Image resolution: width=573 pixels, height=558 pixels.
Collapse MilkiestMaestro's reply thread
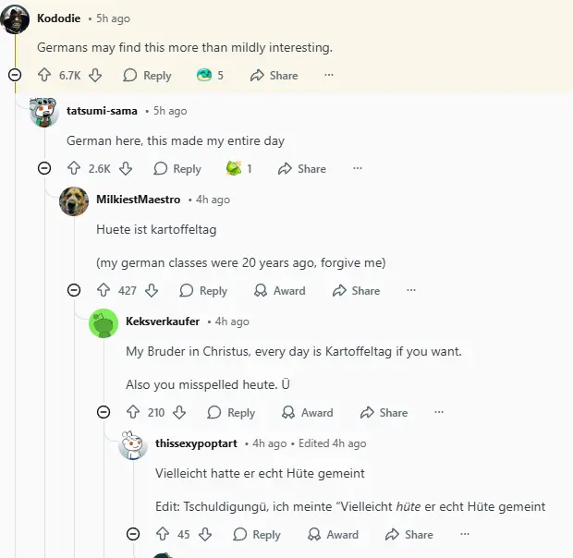(x=74, y=290)
